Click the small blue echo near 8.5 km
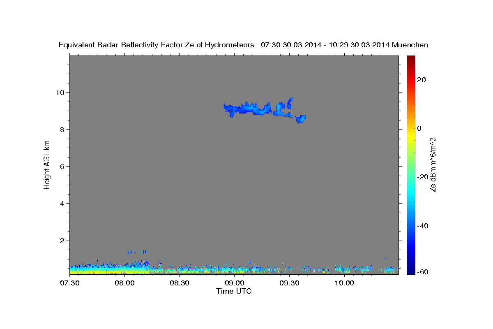This screenshot has width=493, height=329. pyautogui.click(x=301, y=119)
